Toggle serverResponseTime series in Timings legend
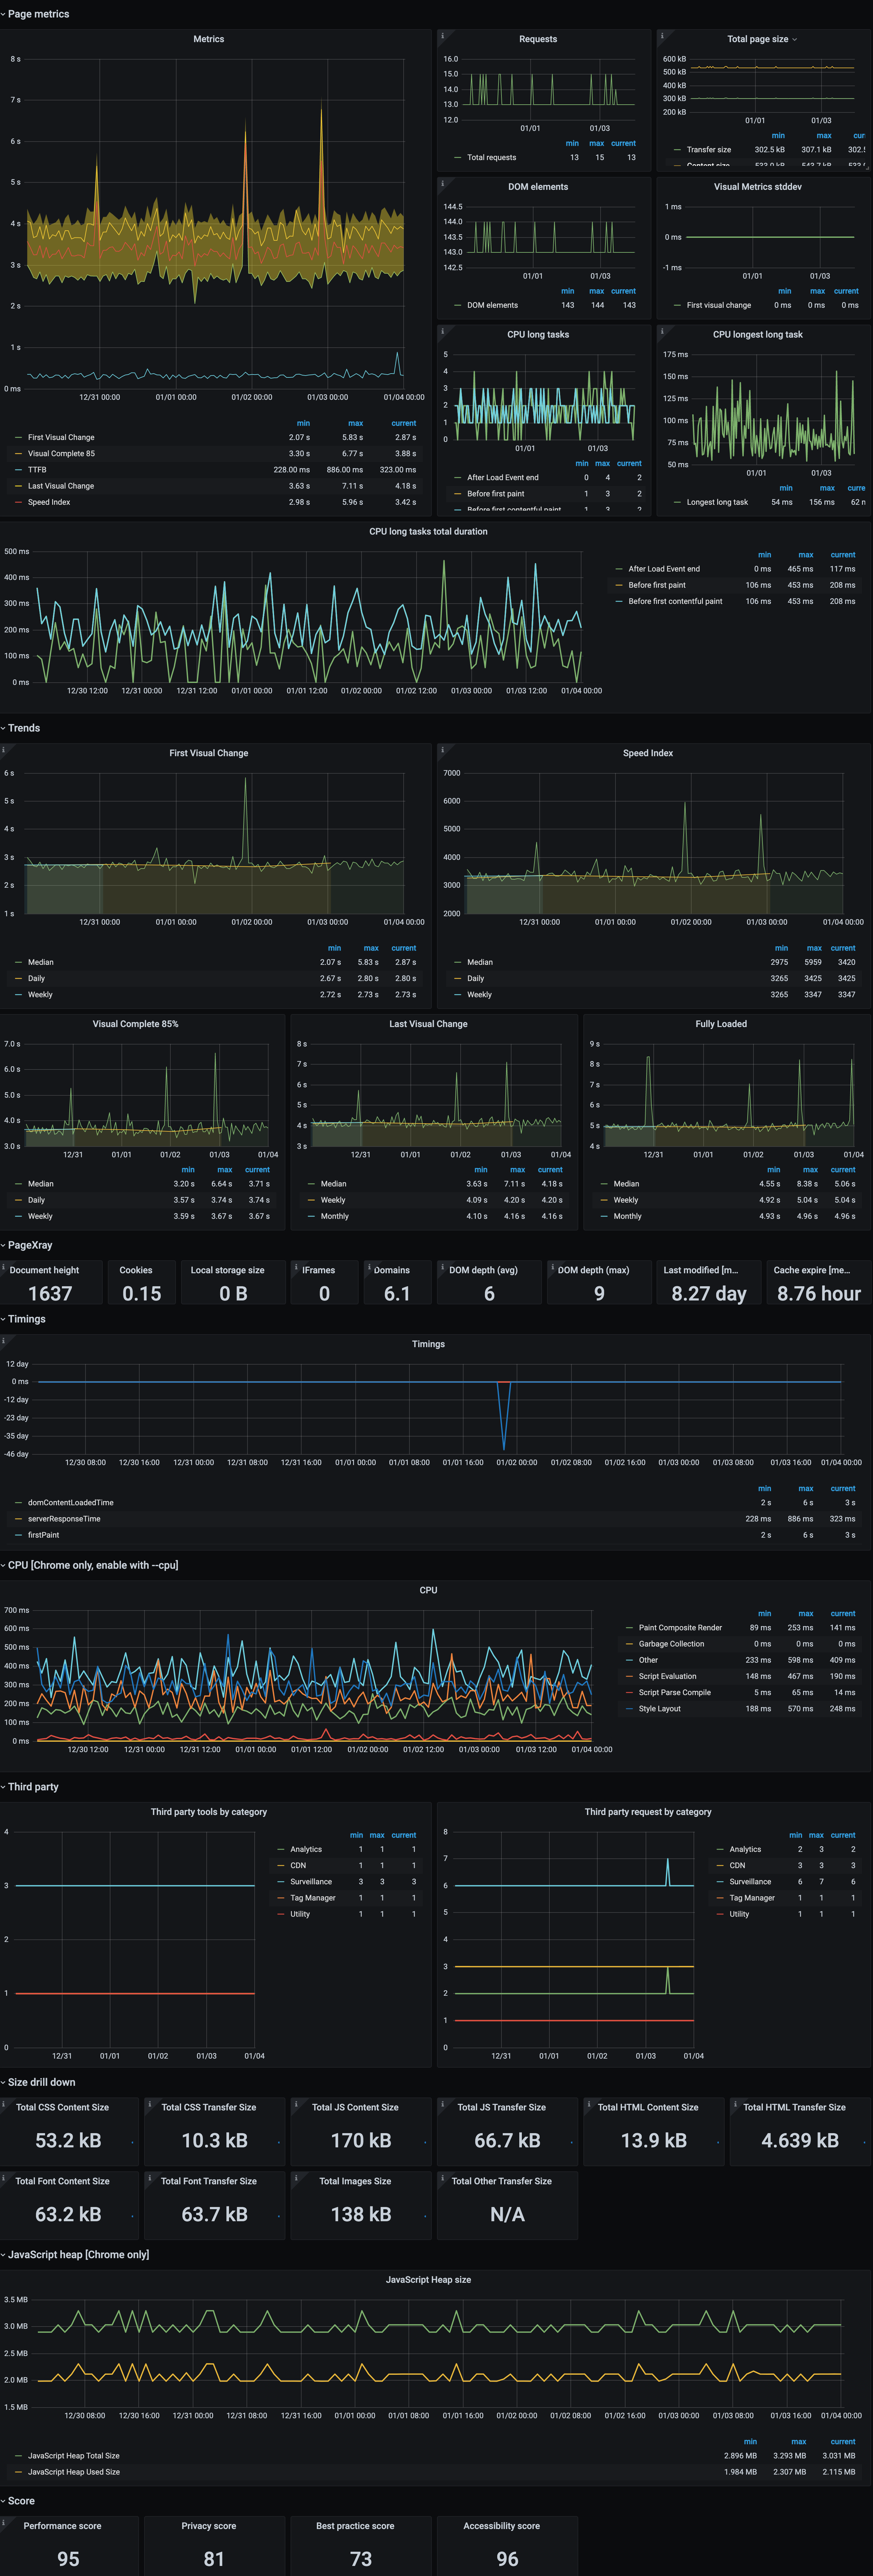873x2576 pixels. pos(64,1519)
